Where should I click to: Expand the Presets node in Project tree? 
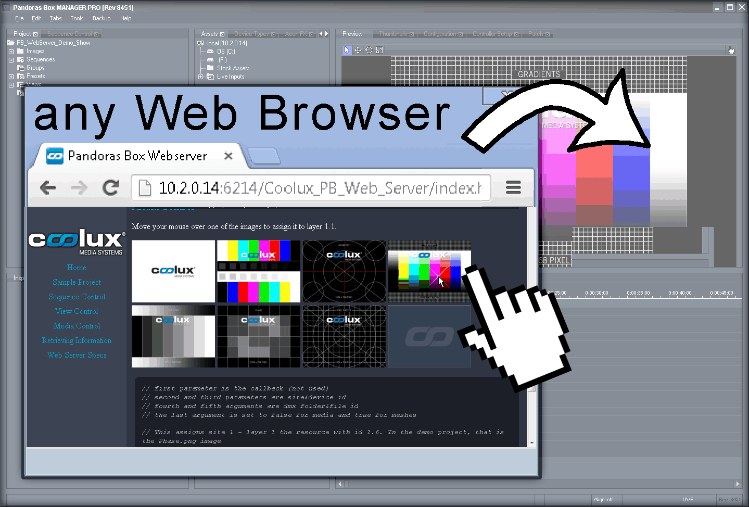pyautogui.click(x=11, y=77)
